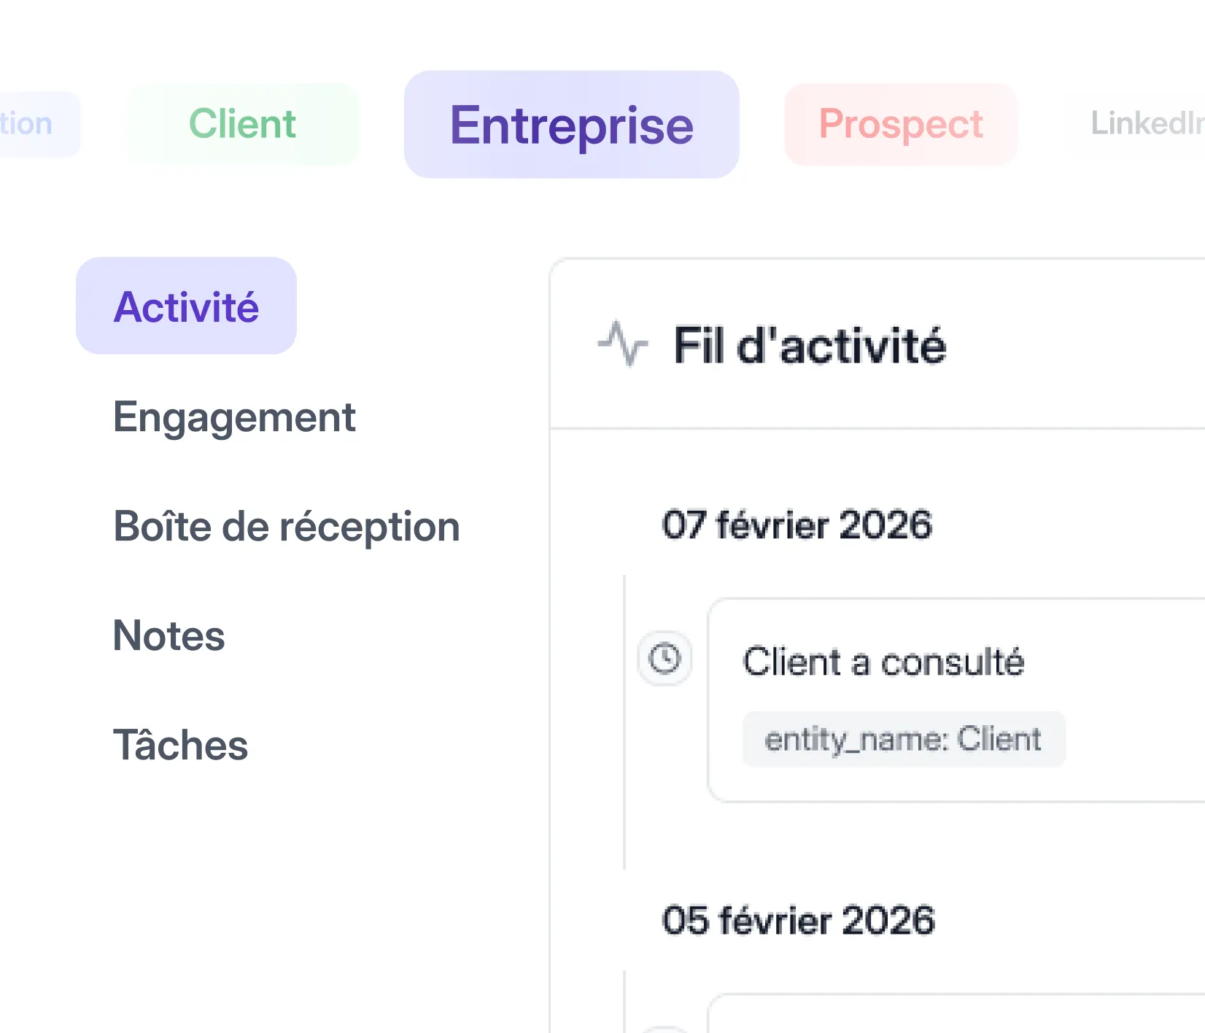
Task: Click the "07 février 2026" date heading
Action: pos(797,523)
